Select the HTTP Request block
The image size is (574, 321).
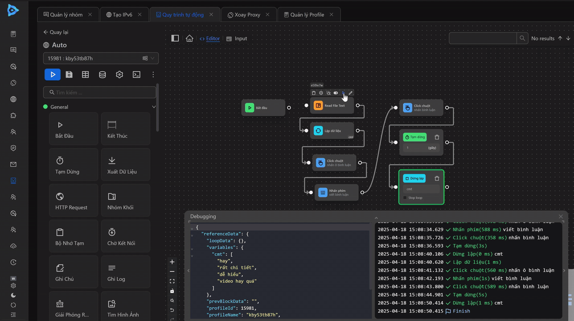[74, 202]
